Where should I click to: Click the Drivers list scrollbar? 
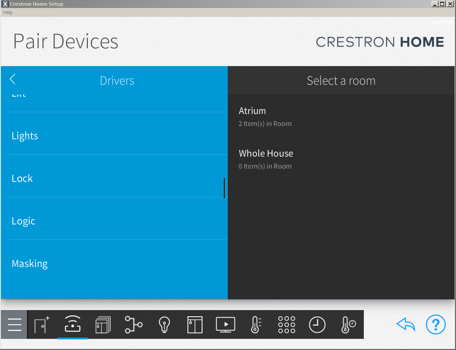tap(225, 188)
